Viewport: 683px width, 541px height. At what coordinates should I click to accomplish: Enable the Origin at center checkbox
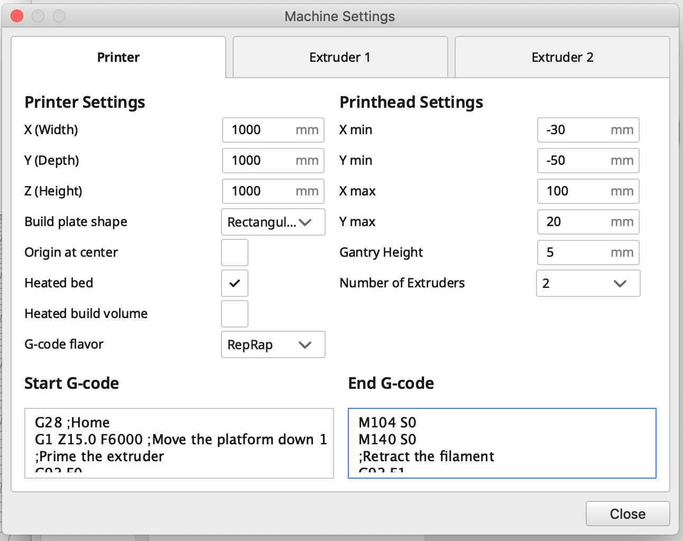tap(234, 253)
